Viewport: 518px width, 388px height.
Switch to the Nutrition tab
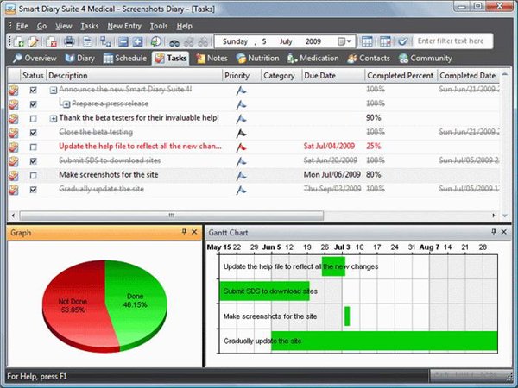pyautogui.click(x=257, y=59)
